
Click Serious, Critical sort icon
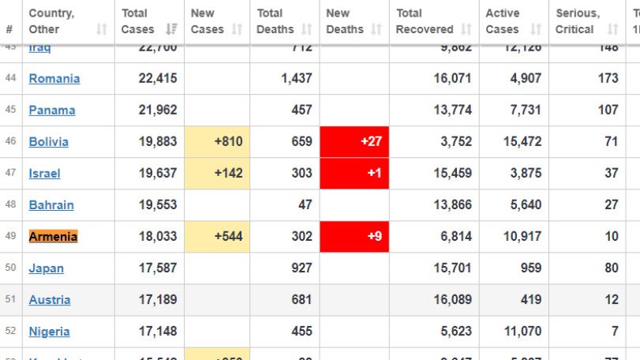(x=612, y=29)
